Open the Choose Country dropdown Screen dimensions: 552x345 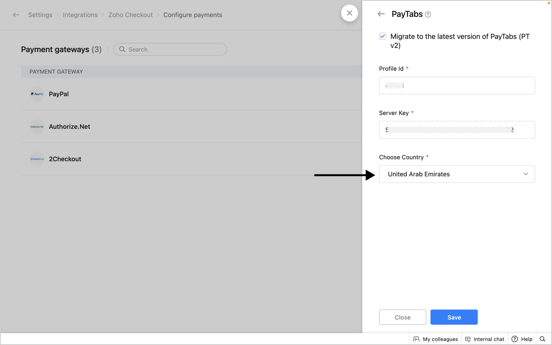pos(457,174)
